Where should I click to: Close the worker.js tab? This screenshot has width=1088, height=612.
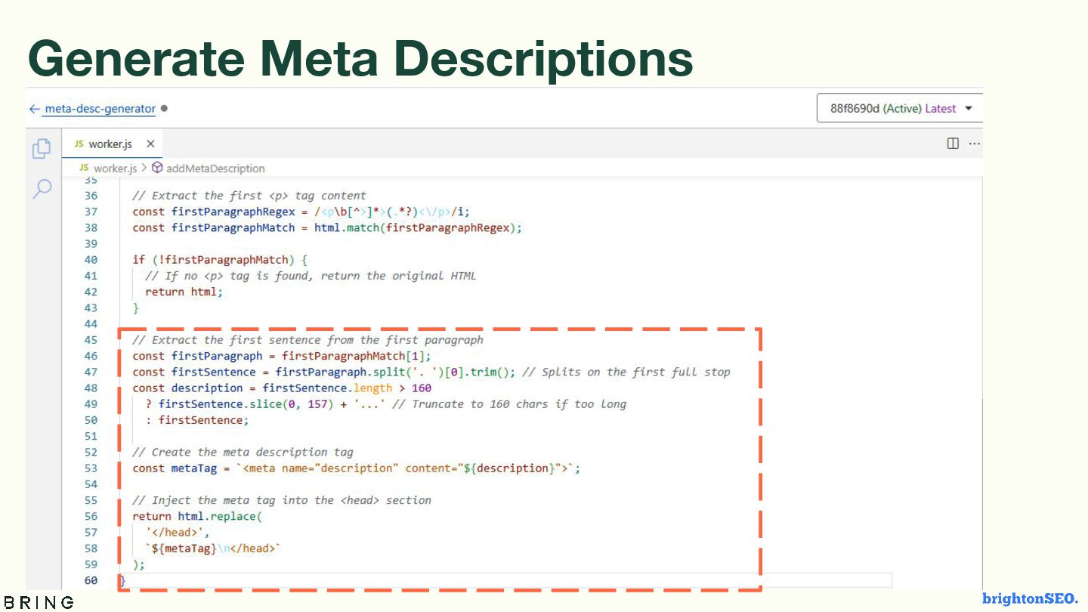point(150,144)
